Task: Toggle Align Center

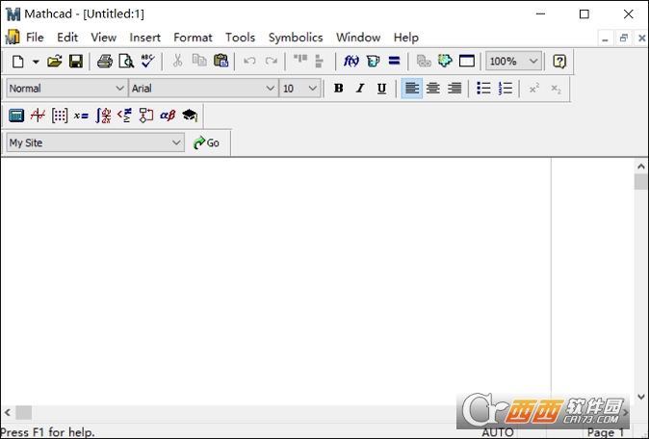Action: [433, 89]
